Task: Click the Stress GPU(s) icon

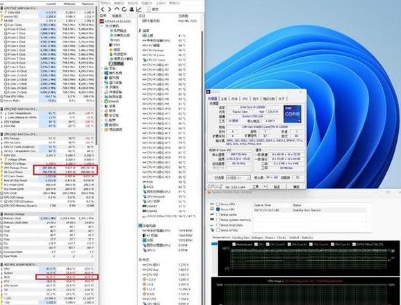Action: (212, 230)
